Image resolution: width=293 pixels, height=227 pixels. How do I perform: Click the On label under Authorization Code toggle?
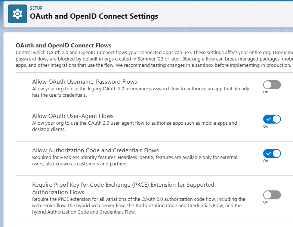click(265, 161)
